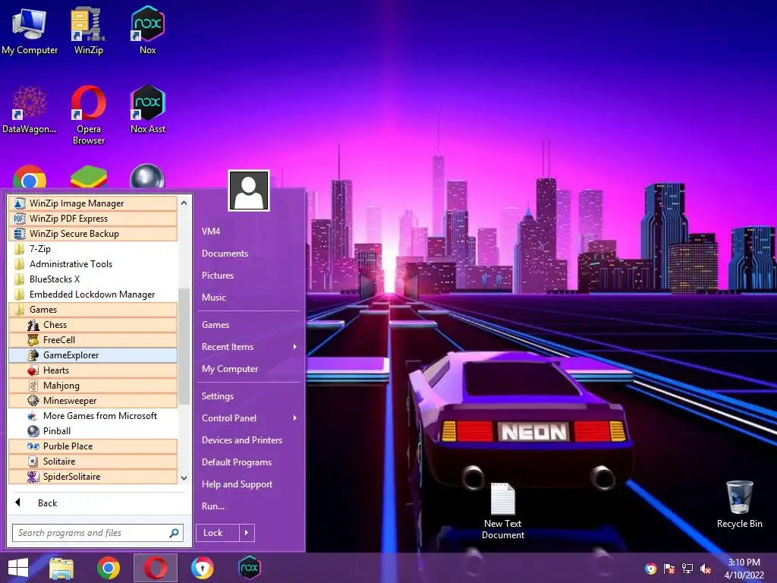
Task: Click the Lock button
Action: (x=218, y=533)
